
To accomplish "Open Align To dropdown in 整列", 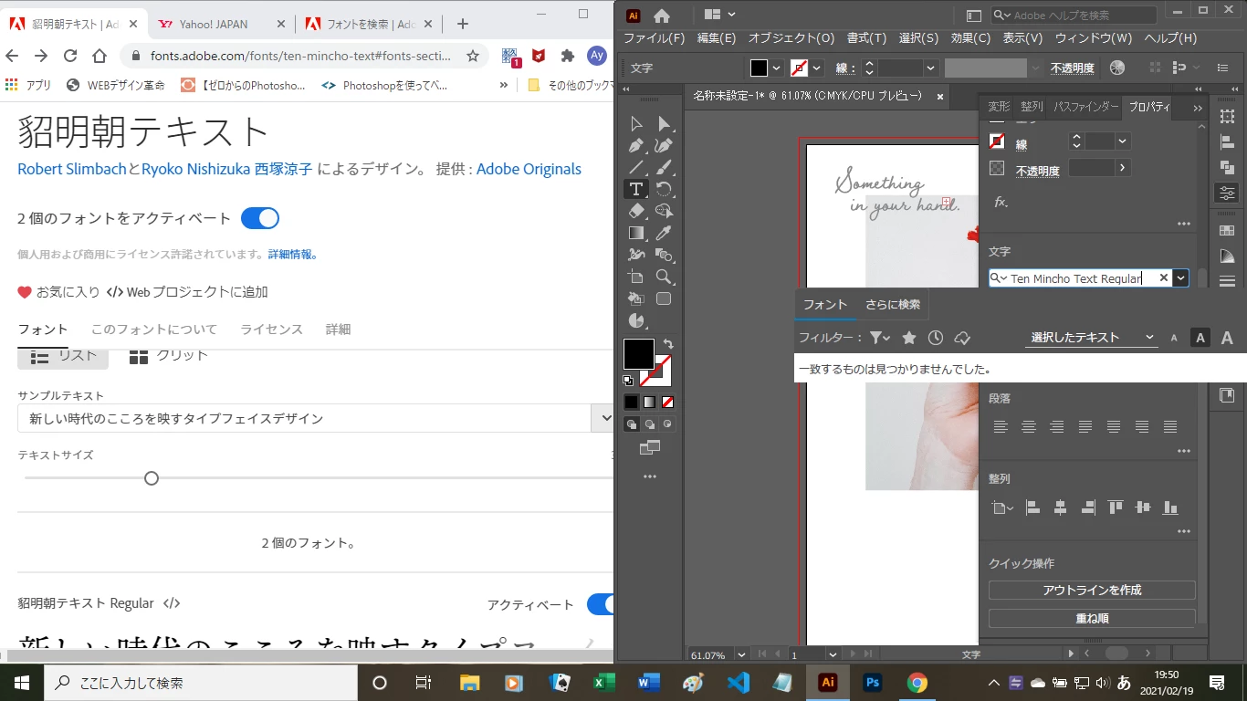I will pyautogui.click(x=1002, y=507).
